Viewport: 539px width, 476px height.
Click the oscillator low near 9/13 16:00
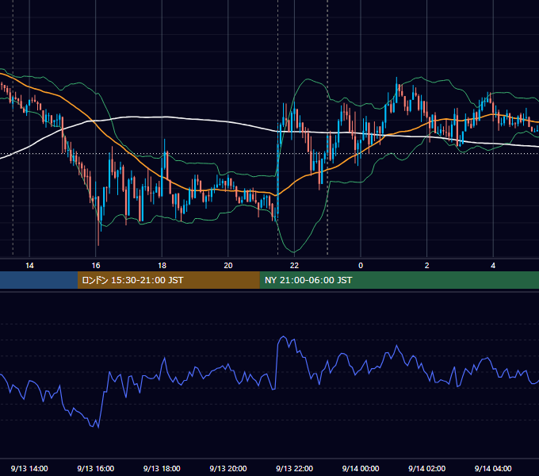[x=98, y=427]
